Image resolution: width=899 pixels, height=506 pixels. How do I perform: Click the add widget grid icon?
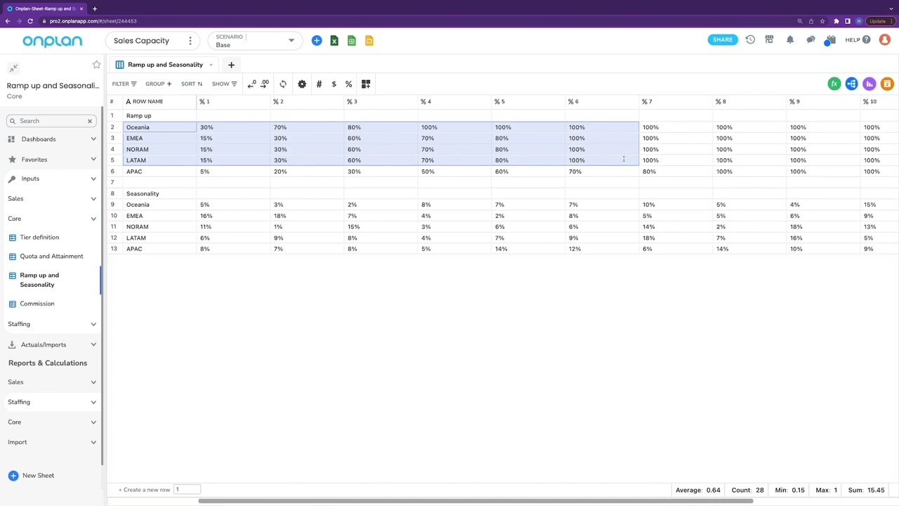pyautogui.click(x=366, y=84)
